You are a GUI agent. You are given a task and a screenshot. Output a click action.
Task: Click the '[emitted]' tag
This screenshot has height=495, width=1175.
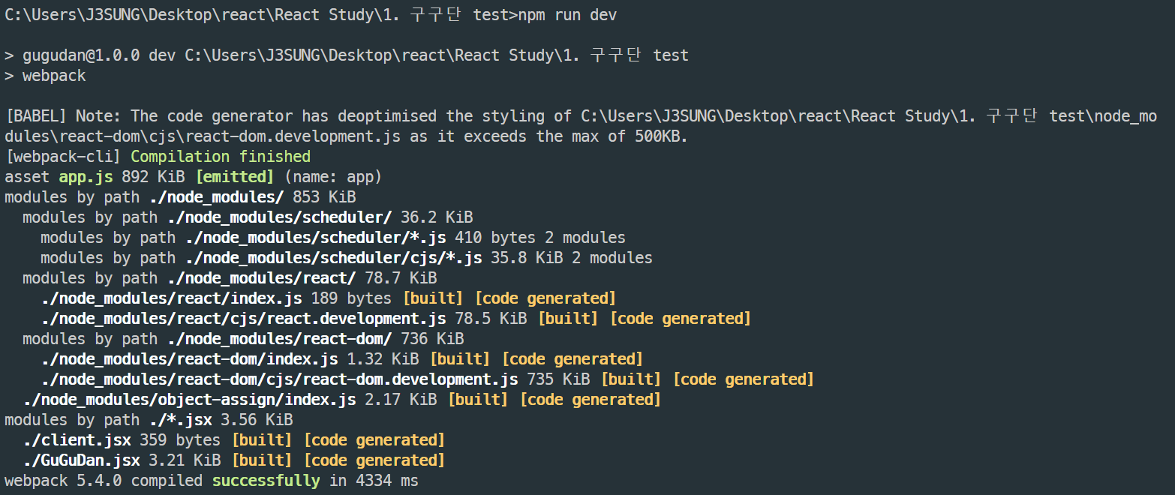point(235,177)
